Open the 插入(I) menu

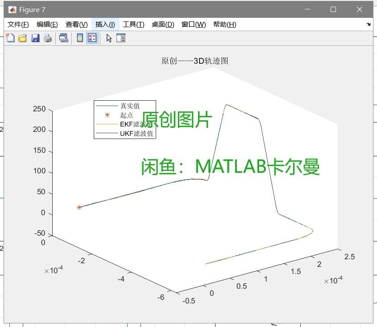pyautogui.click(x=105, y=24)
